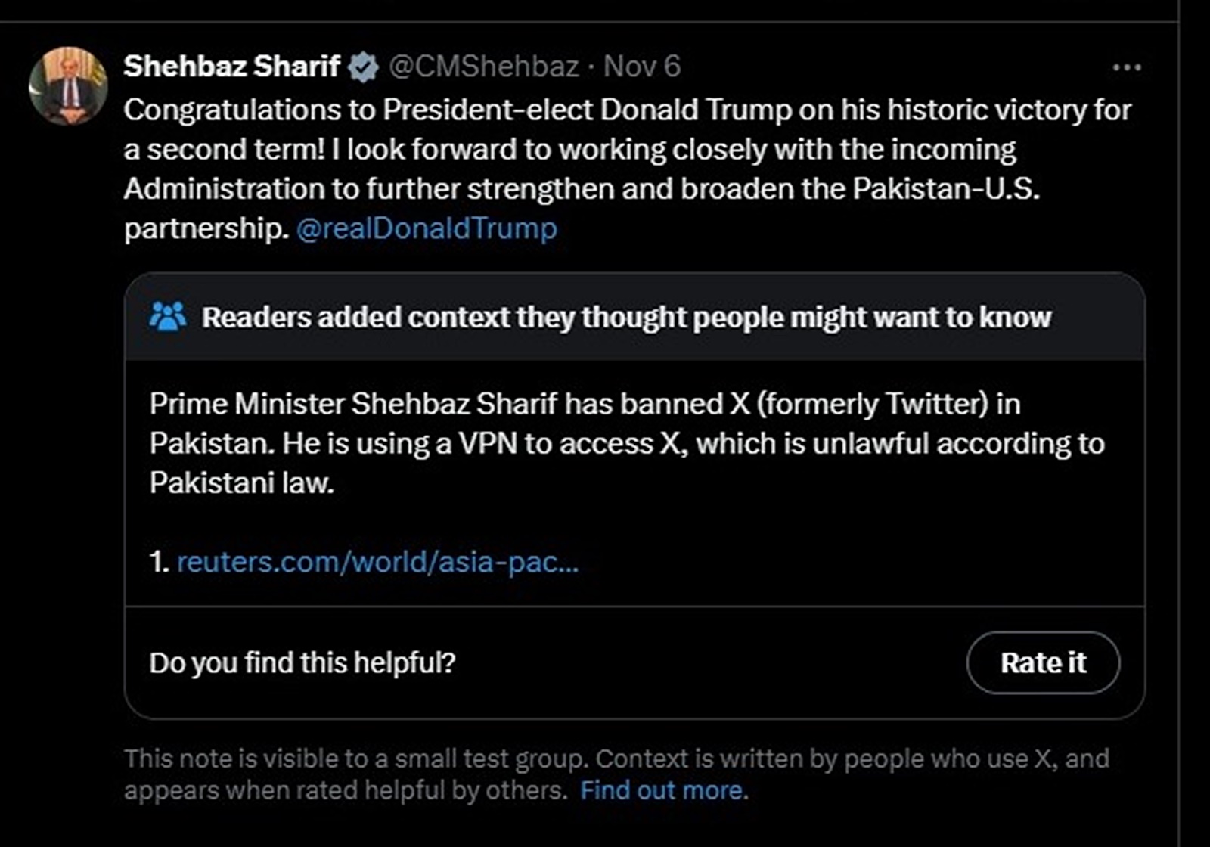Open the @CMShehbaz profile handle

coord(486,67)
